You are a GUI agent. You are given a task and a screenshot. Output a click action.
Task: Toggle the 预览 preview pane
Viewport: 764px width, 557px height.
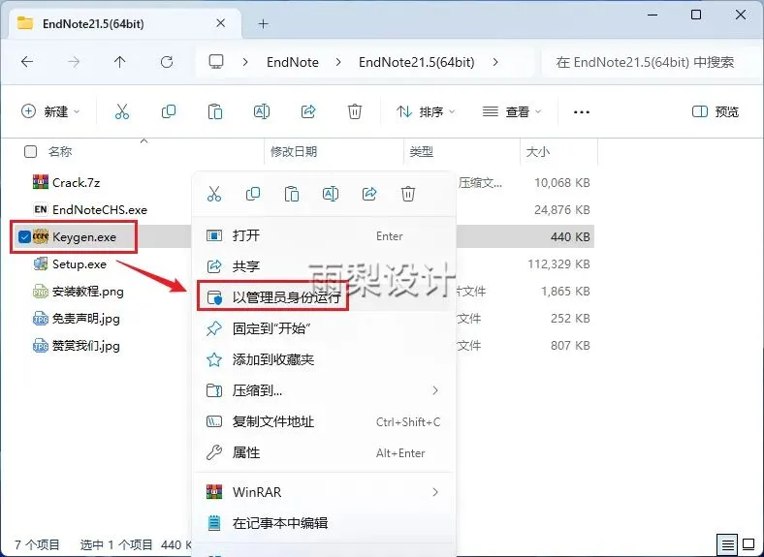tap(715, 112)
